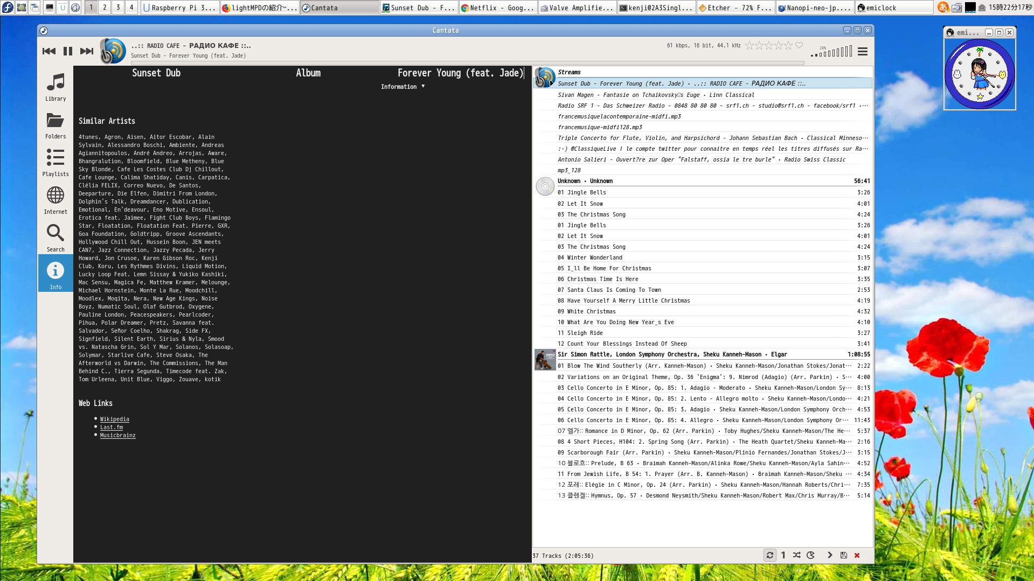Click the heart icon to love the track
This screenshot has width=1034, height=581.
[x=799, y=46]
